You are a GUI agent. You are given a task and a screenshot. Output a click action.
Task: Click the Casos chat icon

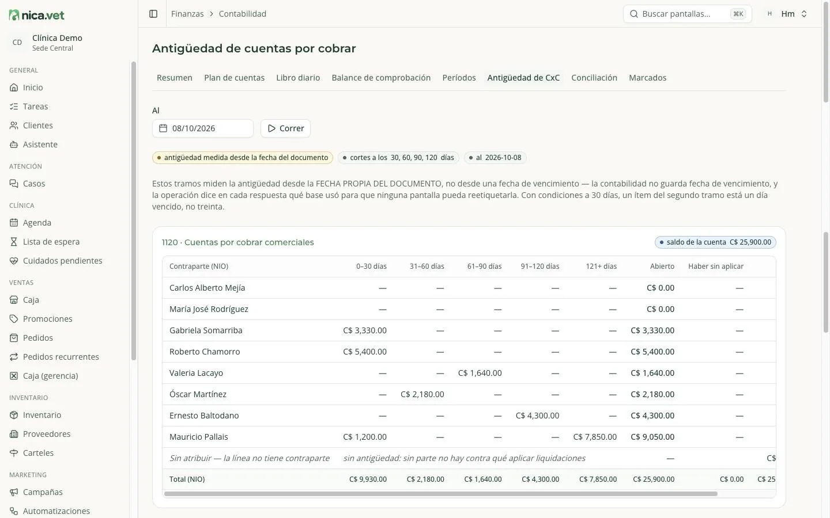[14, 184]
